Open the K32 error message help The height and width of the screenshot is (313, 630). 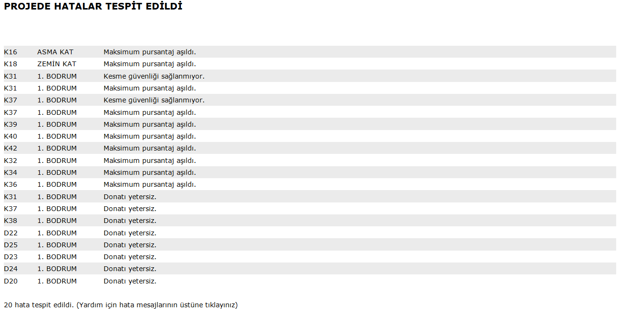point(149,161)
